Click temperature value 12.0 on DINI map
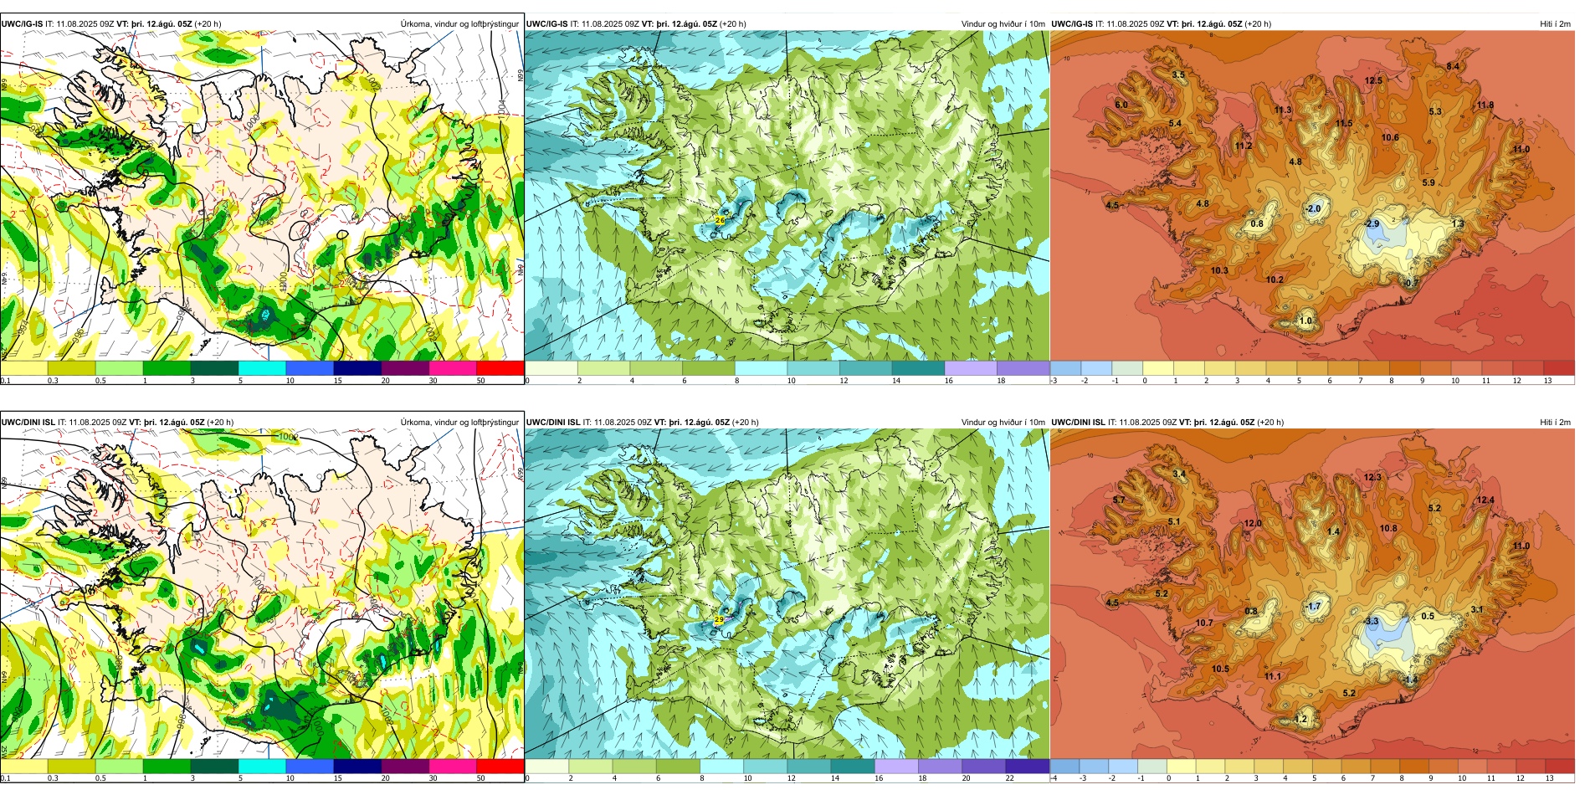Image resolution: width=1590 pixels, height=795 pixels. click(x=1252, y=524)
